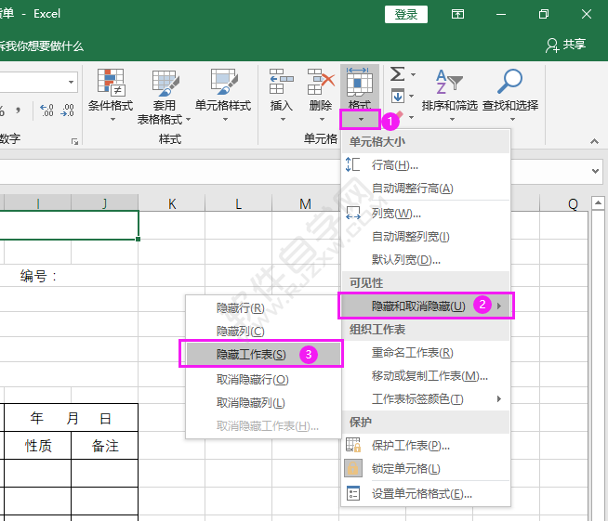Collapse the ribbon with the up chevron
608x521 pixels.
594,141
